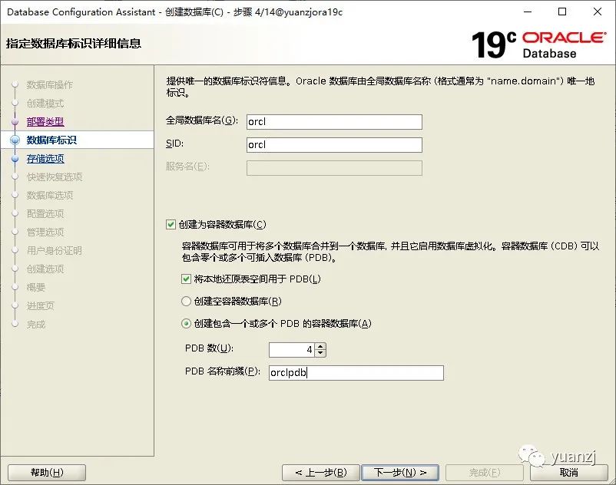Click the PDB 名称前缀 input field
The width and height of the screenshot is (616, 485).
[356, 373]
